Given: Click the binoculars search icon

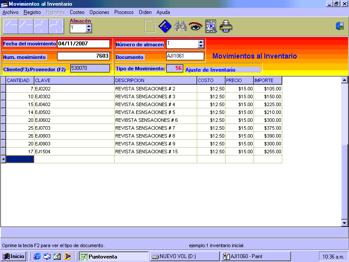Looking at the screenshot, I should coord(180,27).
